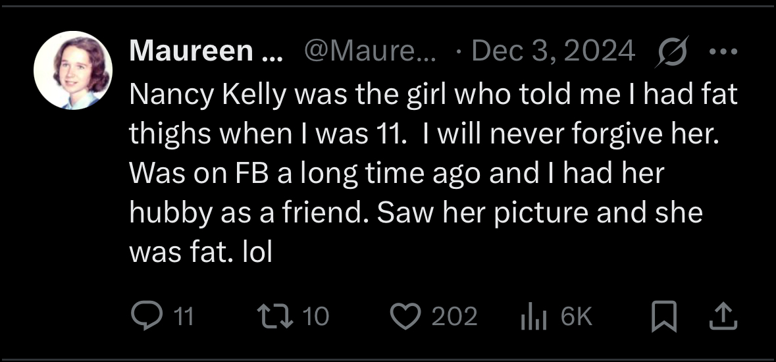The height and width of the screenshot is (362, 776).
Task: Click the 6K views count
Action: [577, 316]
